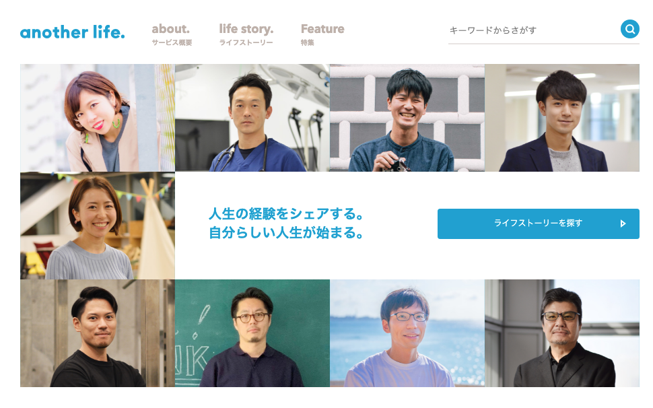
Task: Click the ライフストーリー subtitle under life story.
Action: 246,42
